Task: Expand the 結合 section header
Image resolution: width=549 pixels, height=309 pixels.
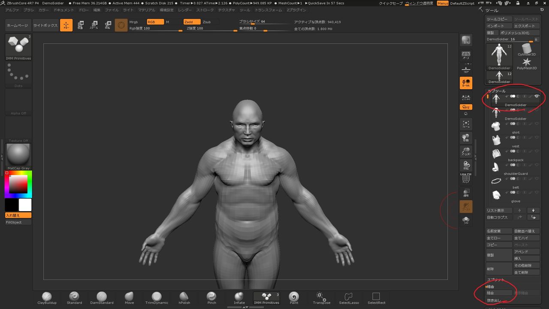Action: (x=490, y=286)
